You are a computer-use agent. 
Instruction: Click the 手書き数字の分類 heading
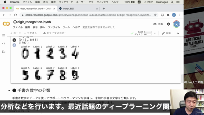[x=34, y=90]
